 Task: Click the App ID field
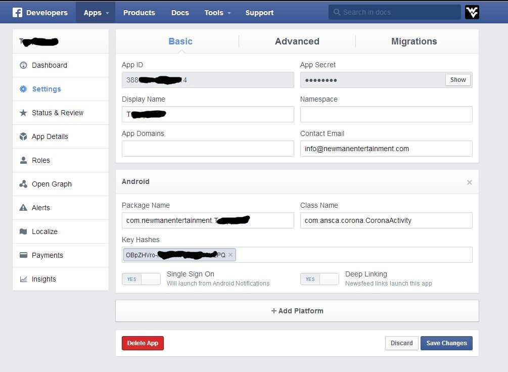(x=208, y=80)
